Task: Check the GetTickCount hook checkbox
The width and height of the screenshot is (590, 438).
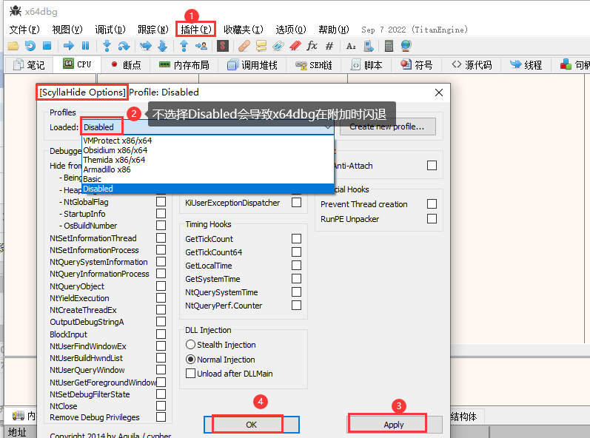Action: pyautogui.click(x=297, y=239)
